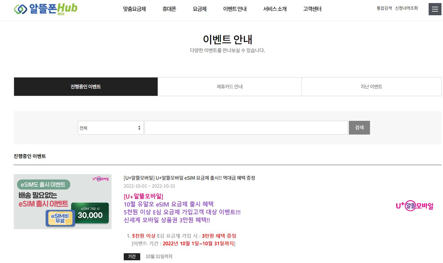Open the 요금제 menu

[x=200, y=9]
